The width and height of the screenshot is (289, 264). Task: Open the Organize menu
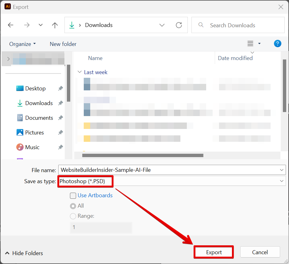(x=22, y=44)
